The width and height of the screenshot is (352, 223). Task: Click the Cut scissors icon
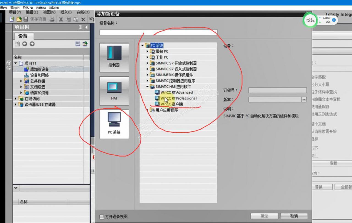coord(61,19)
